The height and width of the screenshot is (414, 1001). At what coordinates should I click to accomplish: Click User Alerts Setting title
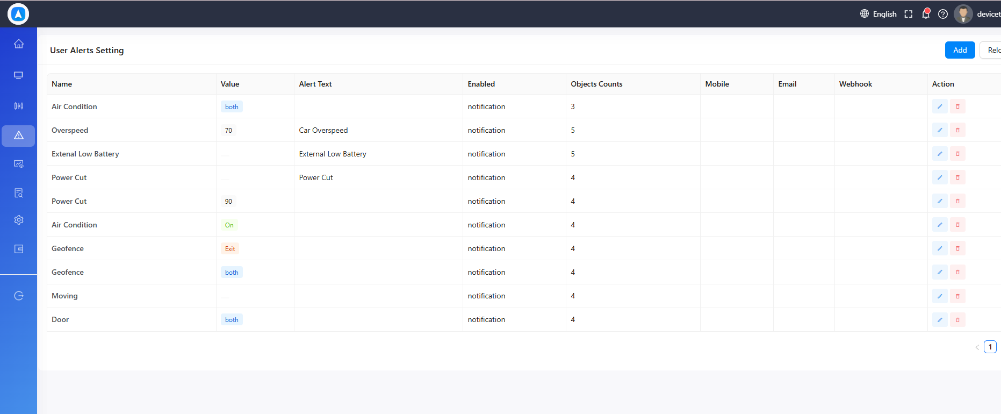coord(87,50)
